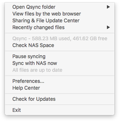This screenshot has height=122, width=122.
Task: Expand the Recently changed files submenu arrow
Action: point(108,27)
